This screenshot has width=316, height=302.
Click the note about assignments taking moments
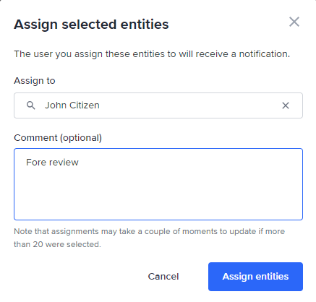click(150, 238)
